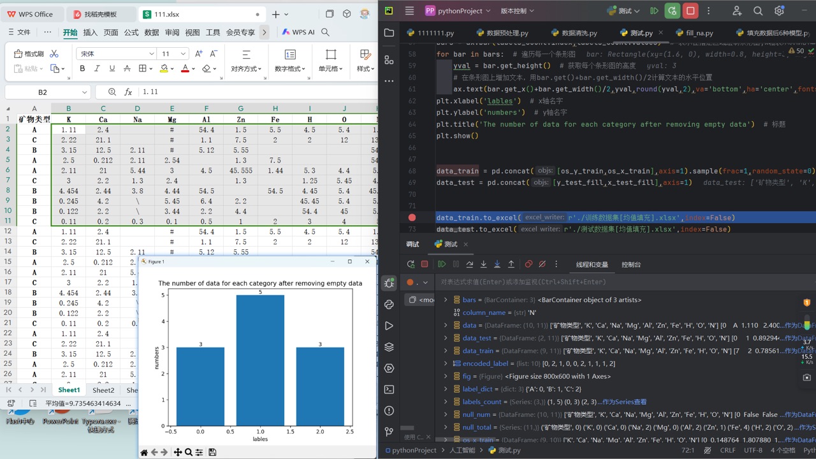Click the Name Box showing B2
Image resolution: width=816 pixels, height=459 pixels.
[x=48, y=92]
